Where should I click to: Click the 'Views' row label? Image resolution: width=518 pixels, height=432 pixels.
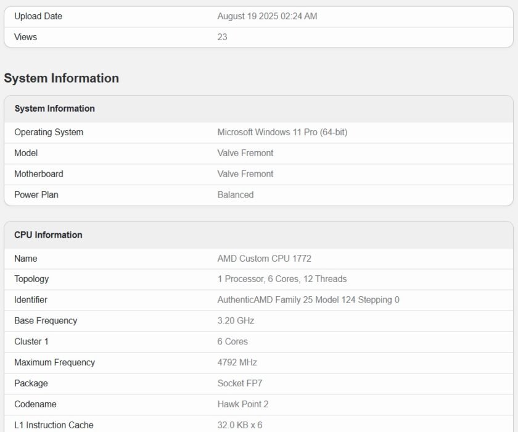tap(25, 37)
